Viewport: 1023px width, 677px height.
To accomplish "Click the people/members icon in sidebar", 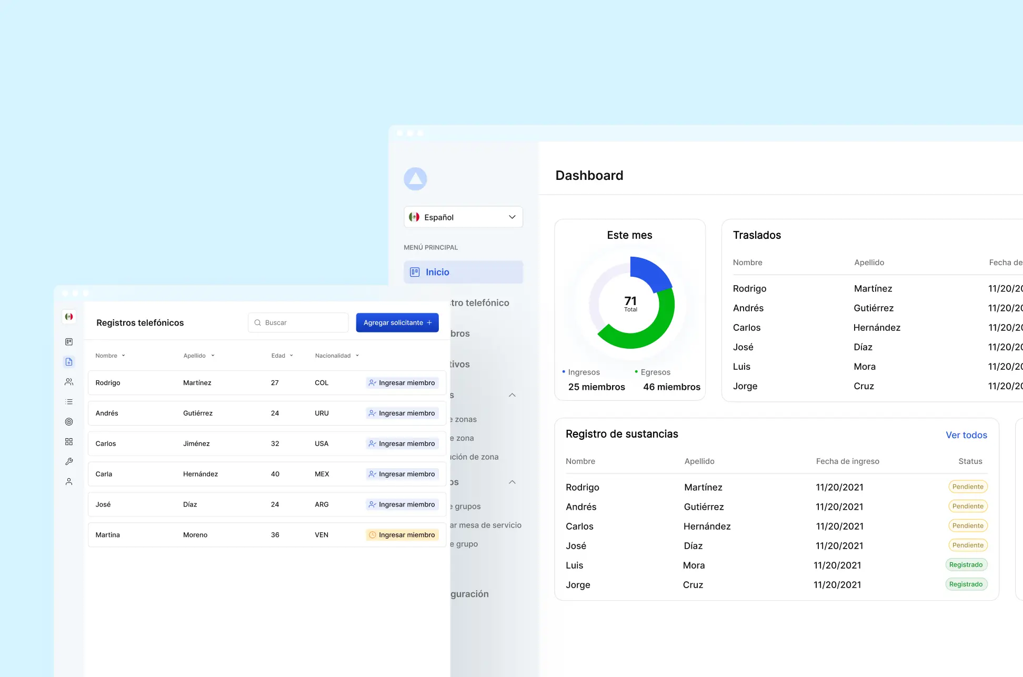I will click(68, 381).
